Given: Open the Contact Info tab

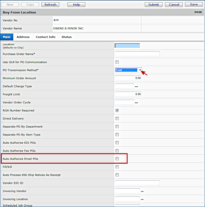Looking at the screenshot, I should tap(46, 37).
